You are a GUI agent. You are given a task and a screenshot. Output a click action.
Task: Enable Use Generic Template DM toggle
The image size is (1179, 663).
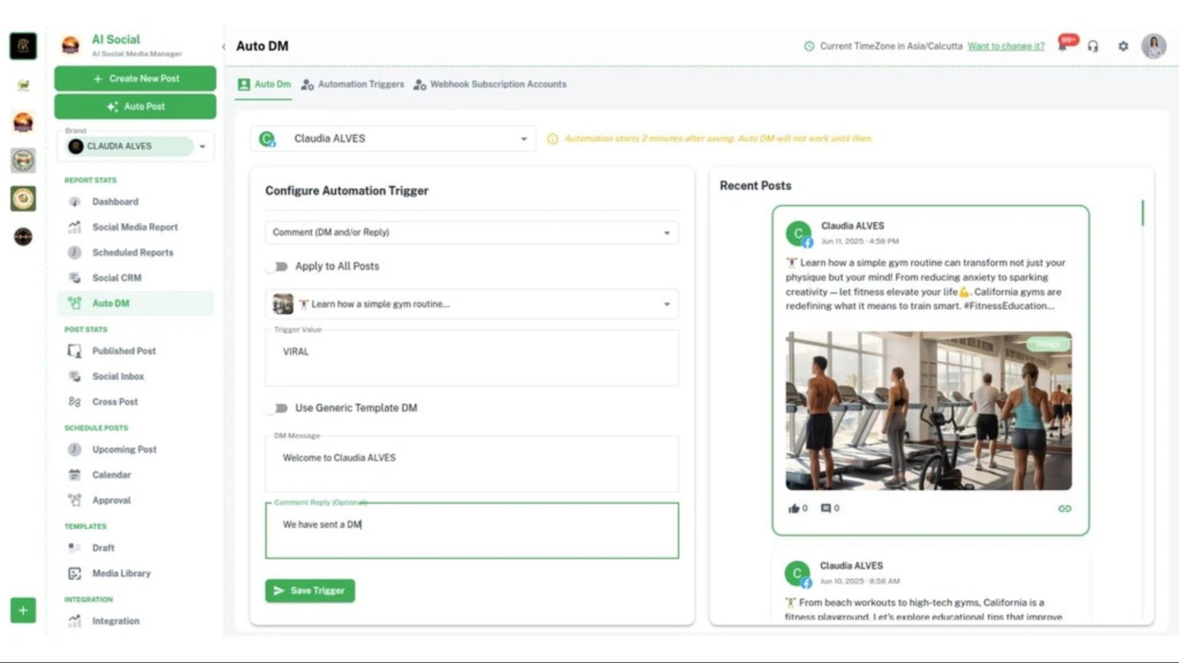277,408
